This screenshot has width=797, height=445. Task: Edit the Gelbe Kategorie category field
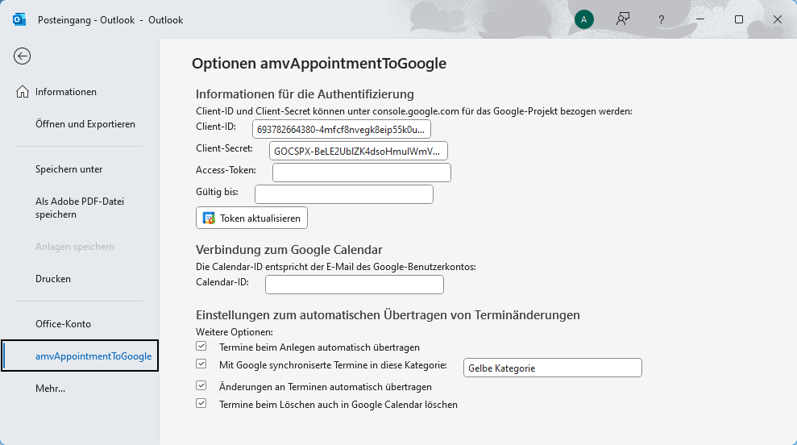[553, 368]
